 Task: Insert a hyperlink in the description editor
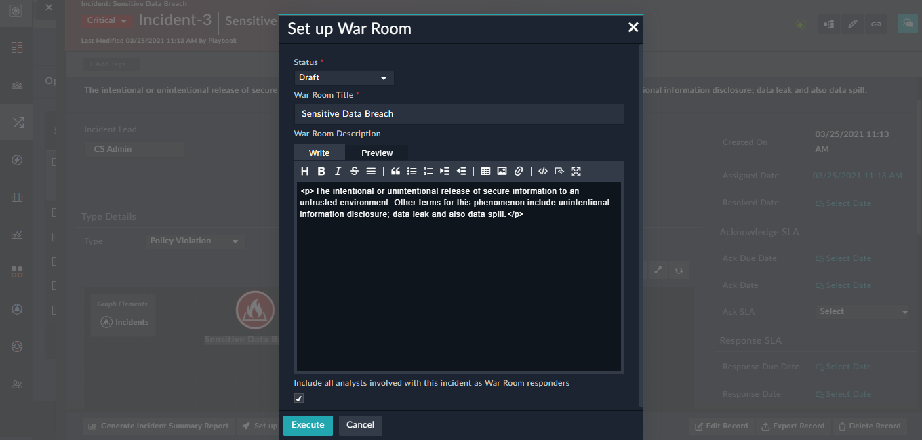coord(518,171)
